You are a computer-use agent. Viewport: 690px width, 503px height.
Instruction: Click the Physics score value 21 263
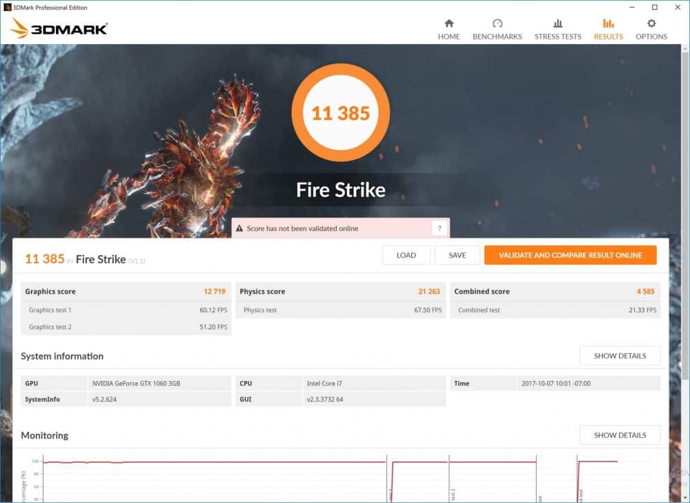429,291
